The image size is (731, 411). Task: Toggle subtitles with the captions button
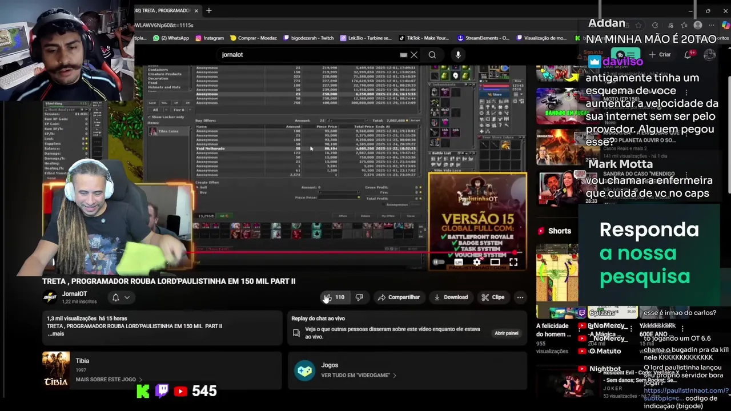pyautogui.click(x=459, y=263)
